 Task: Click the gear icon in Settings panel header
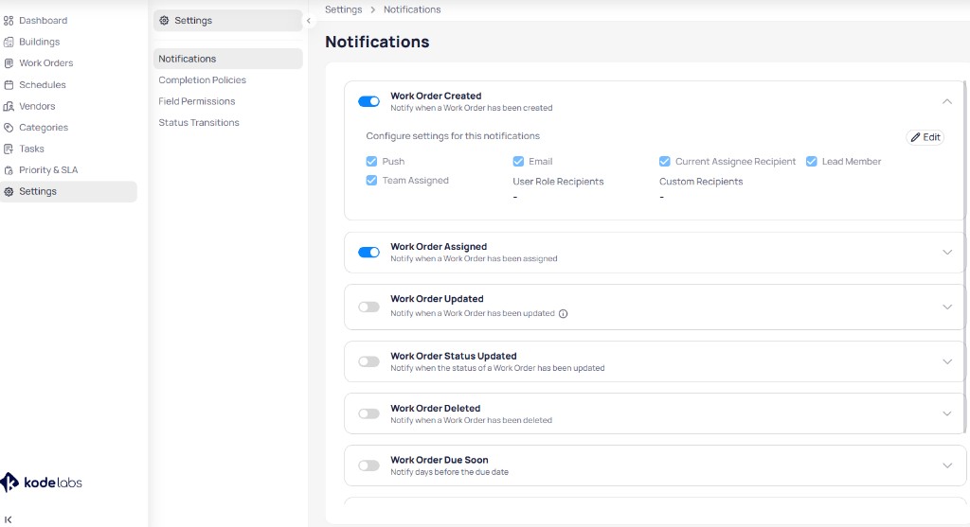[x=164, y=21]
